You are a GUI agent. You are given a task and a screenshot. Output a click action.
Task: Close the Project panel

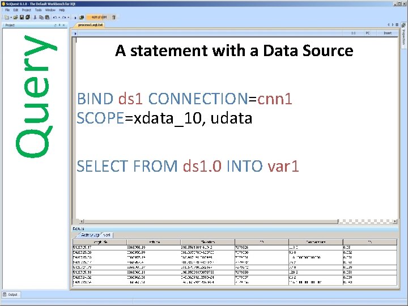click(63, 25)
